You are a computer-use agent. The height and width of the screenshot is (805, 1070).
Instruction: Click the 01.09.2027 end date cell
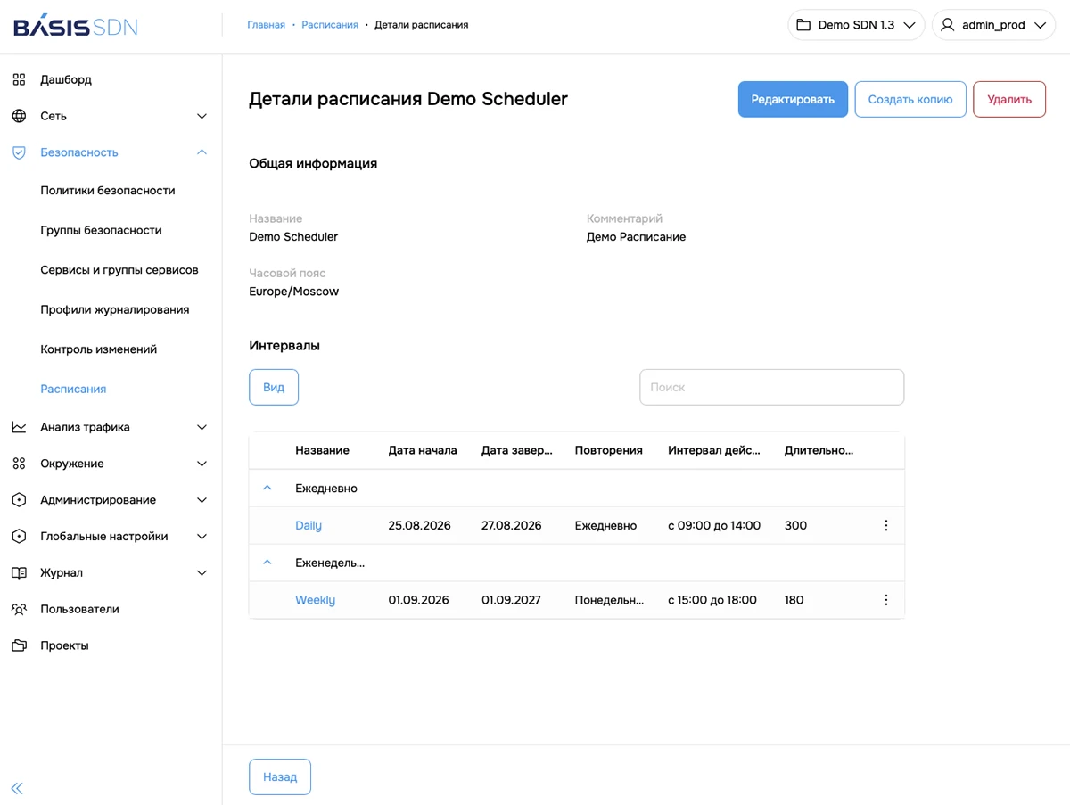coord(512,600)
